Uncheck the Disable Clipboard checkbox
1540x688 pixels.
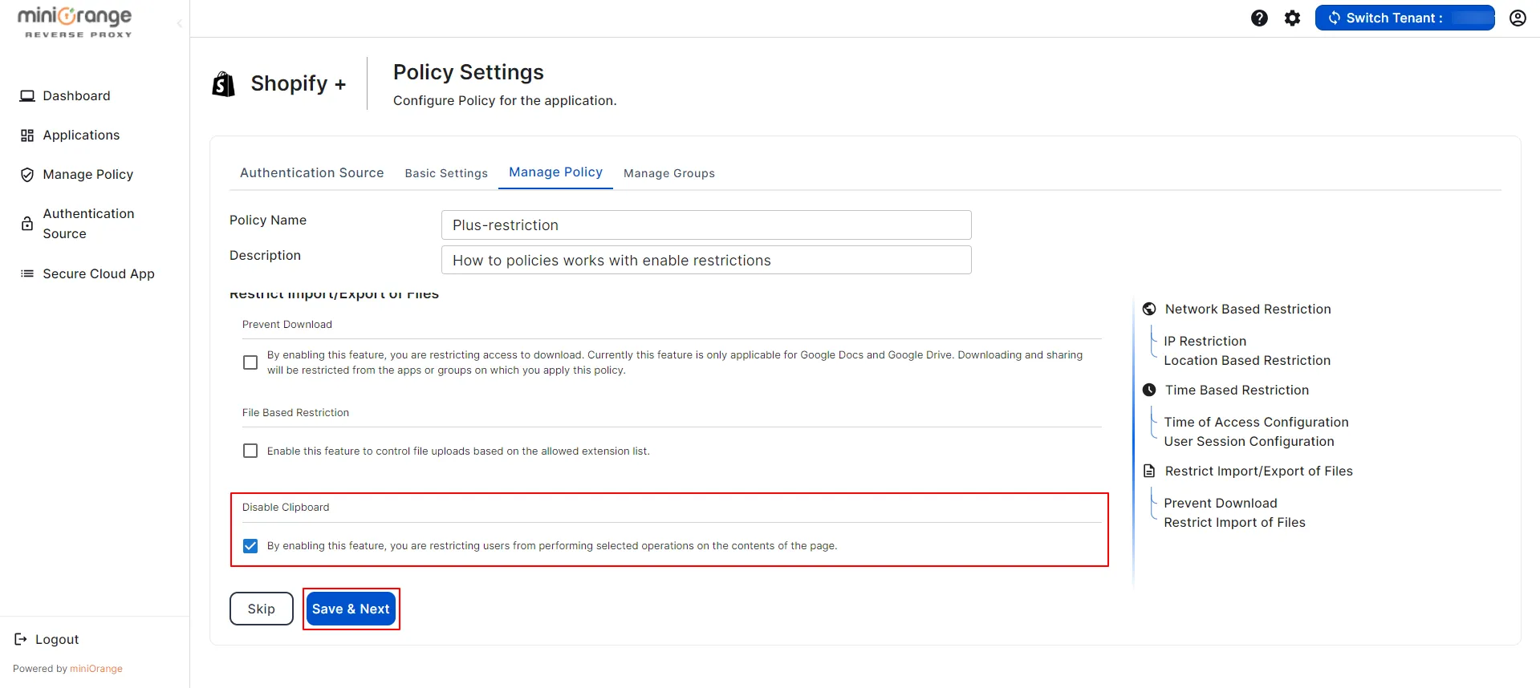pyautogui.click(x=250, y=546)
